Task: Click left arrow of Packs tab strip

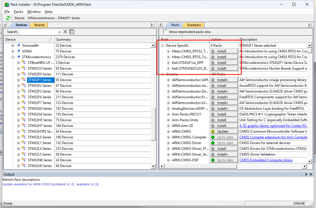Action: (x=161, y=25)
